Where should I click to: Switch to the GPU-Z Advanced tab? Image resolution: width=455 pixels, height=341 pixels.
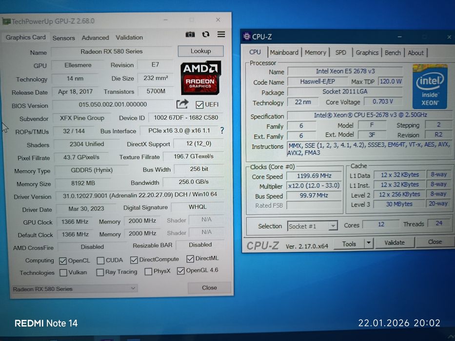[95, 38]
